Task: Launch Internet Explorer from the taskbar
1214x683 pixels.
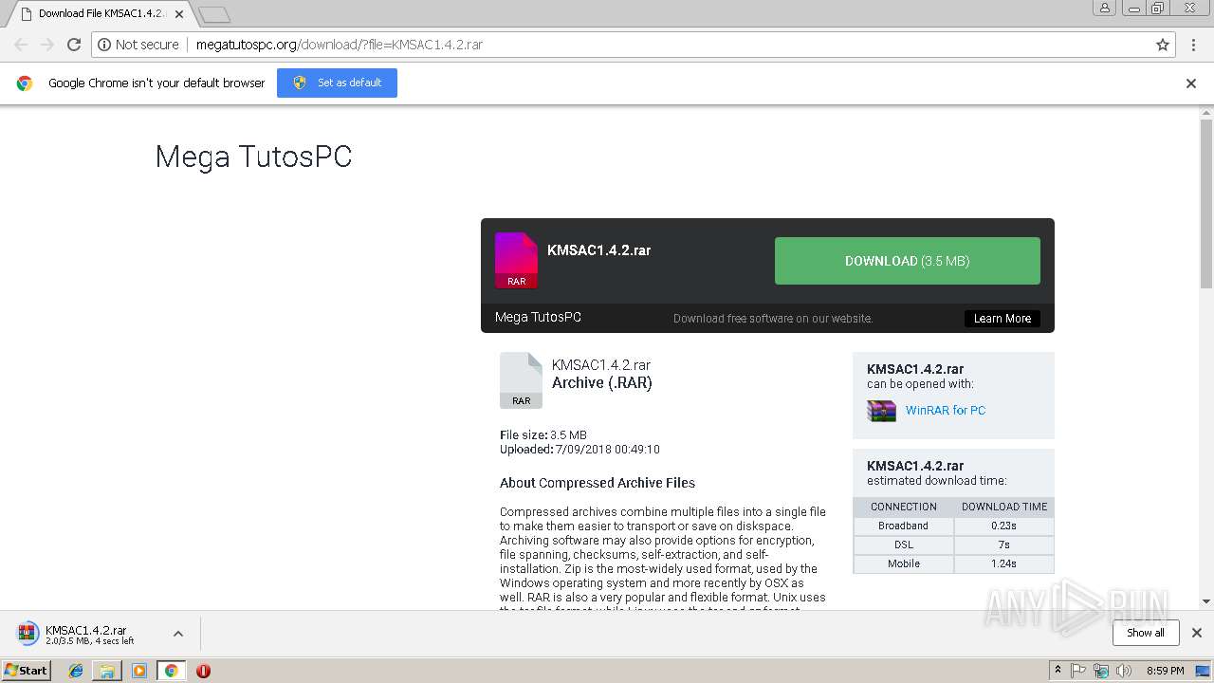Action: click(76, 671)
